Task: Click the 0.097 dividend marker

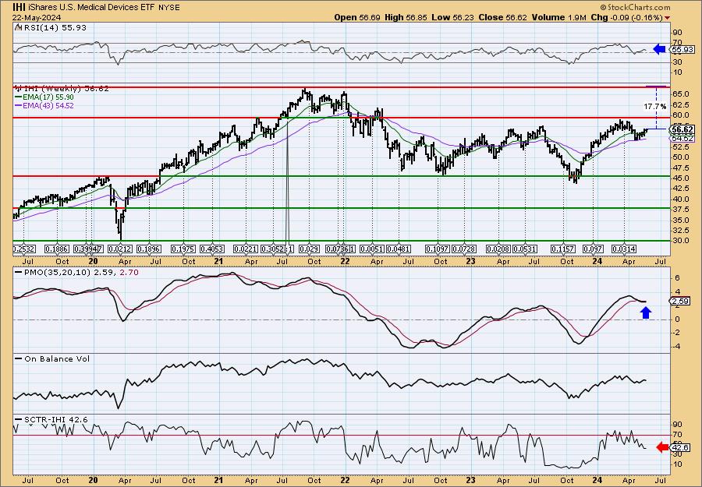Action: click(594, 249)
